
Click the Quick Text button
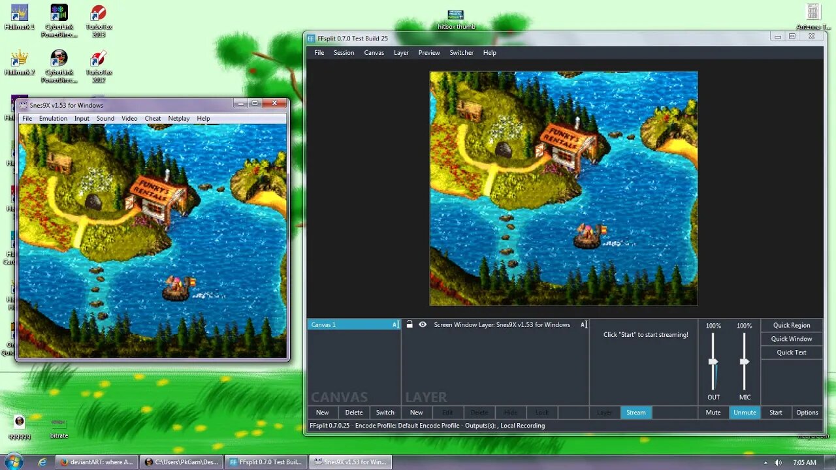pyautogui.click(x=792, y=352)
